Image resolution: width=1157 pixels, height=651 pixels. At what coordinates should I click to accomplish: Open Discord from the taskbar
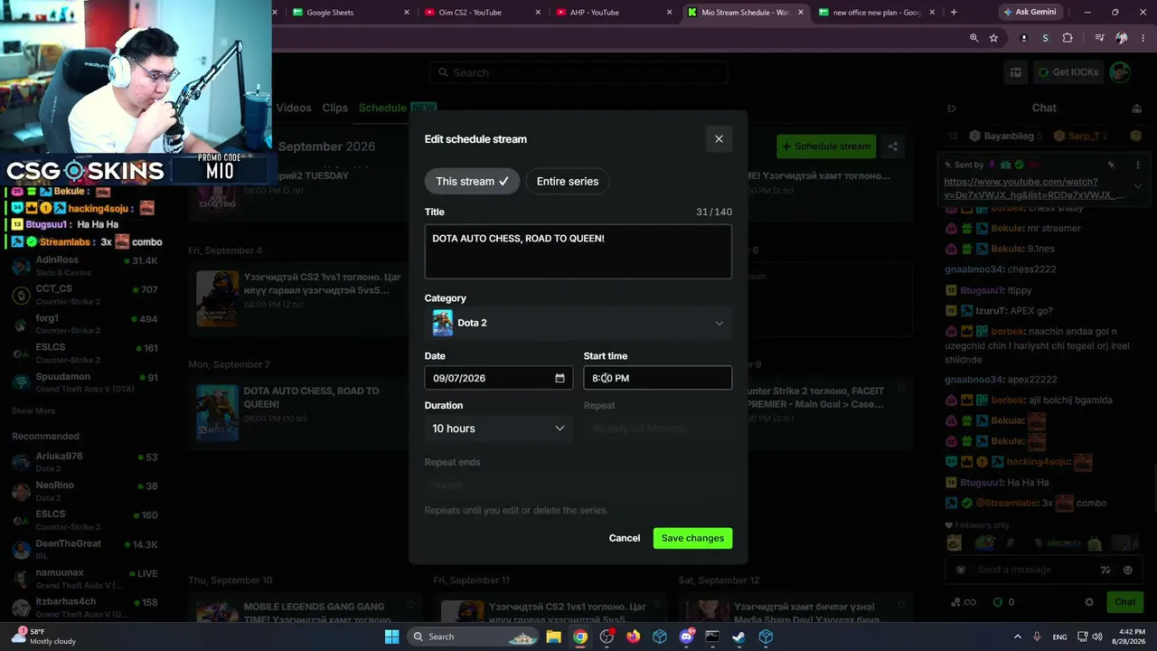686,637
